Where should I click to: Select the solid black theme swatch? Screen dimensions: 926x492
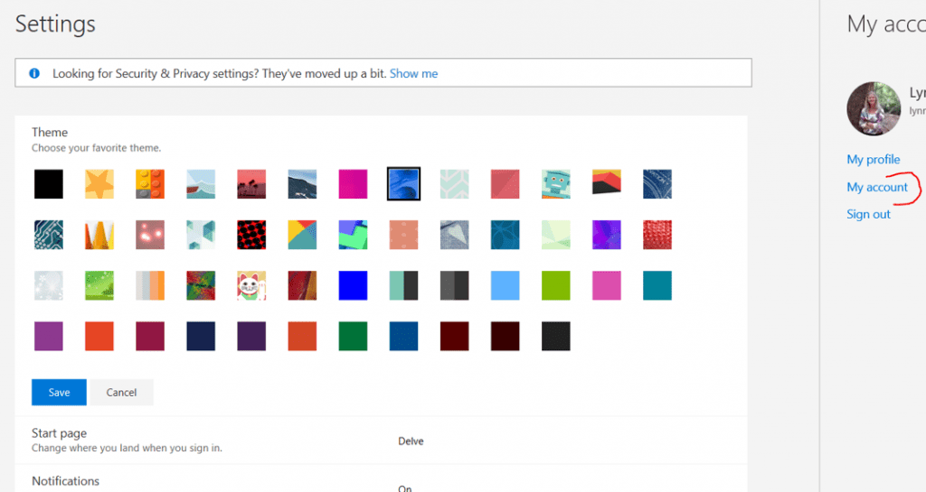(49, 184)
